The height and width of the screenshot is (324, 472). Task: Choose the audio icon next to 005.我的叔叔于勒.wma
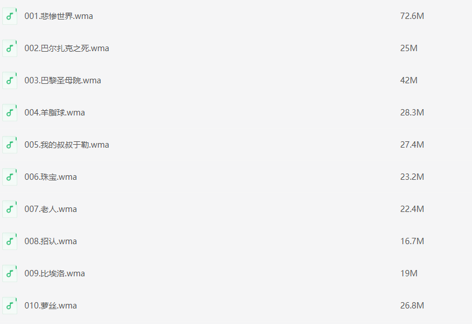[x=10, y=145]
